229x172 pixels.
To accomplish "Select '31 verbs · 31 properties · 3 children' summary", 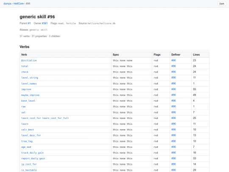I will coord(40,36).
